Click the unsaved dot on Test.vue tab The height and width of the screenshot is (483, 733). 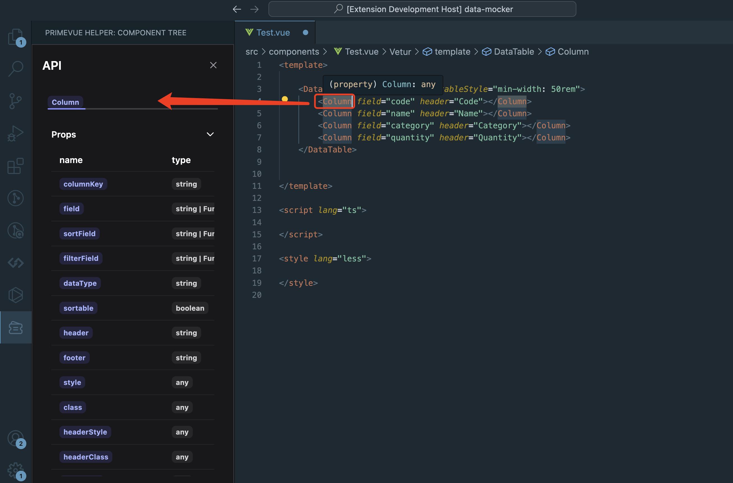pos(305,33)
